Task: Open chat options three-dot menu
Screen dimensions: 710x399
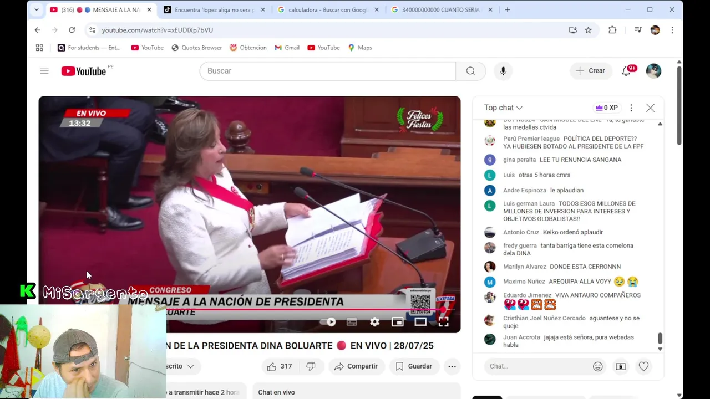Action: click(631, 108)
